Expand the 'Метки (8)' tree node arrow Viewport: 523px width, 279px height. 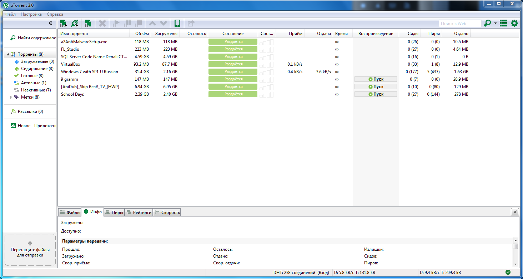[x=11, y=97]
